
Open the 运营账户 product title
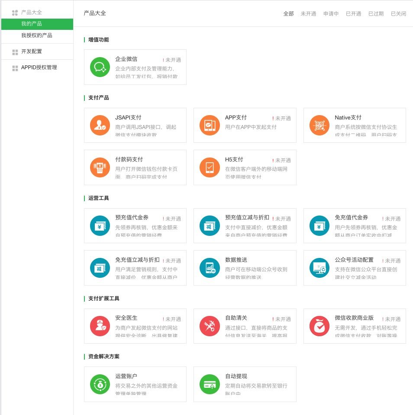126,376
